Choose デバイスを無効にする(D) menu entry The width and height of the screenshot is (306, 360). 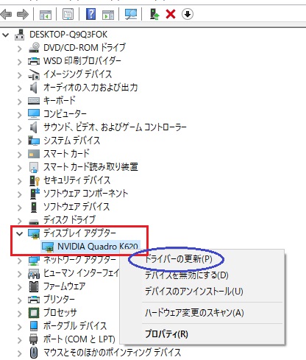click(x=187, y=275)
